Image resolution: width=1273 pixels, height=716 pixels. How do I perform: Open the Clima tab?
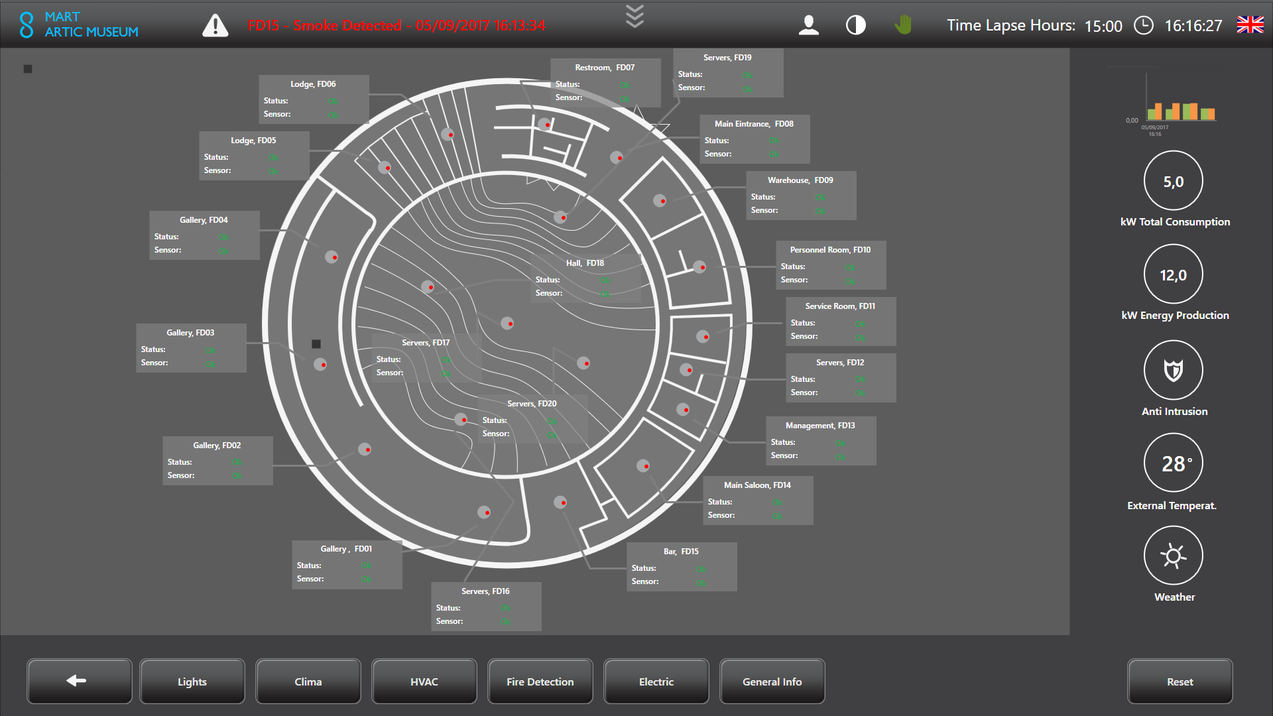pyautogui.click(x=308, y=681)
